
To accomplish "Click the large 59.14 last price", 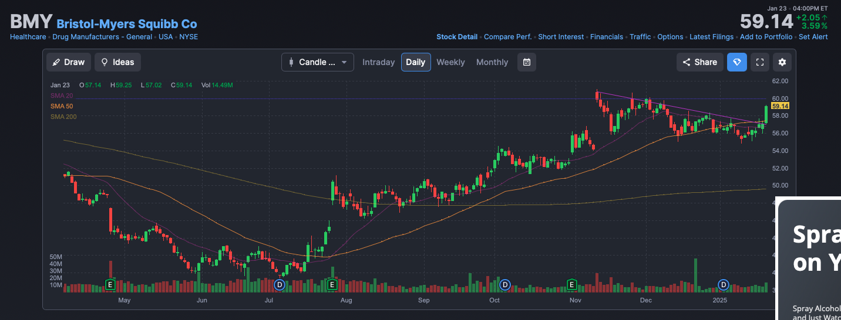I will (x=766, y=22).
